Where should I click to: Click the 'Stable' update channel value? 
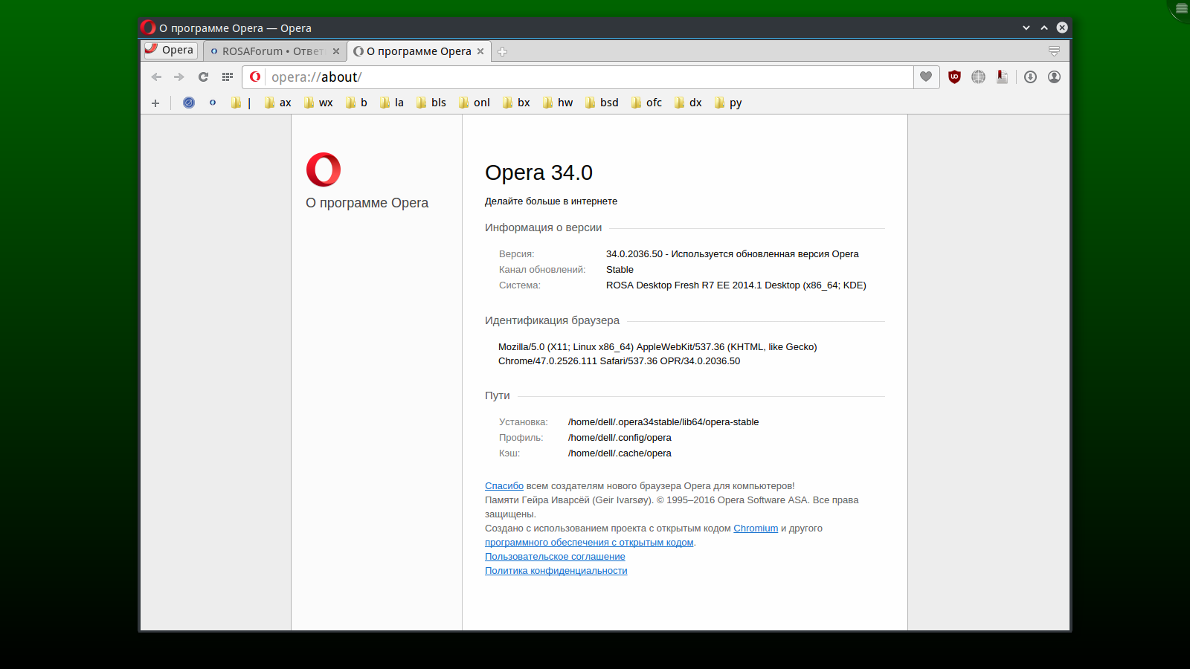[620, 270]
